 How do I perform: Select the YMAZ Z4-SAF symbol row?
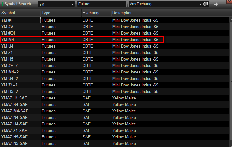[114, 130]
